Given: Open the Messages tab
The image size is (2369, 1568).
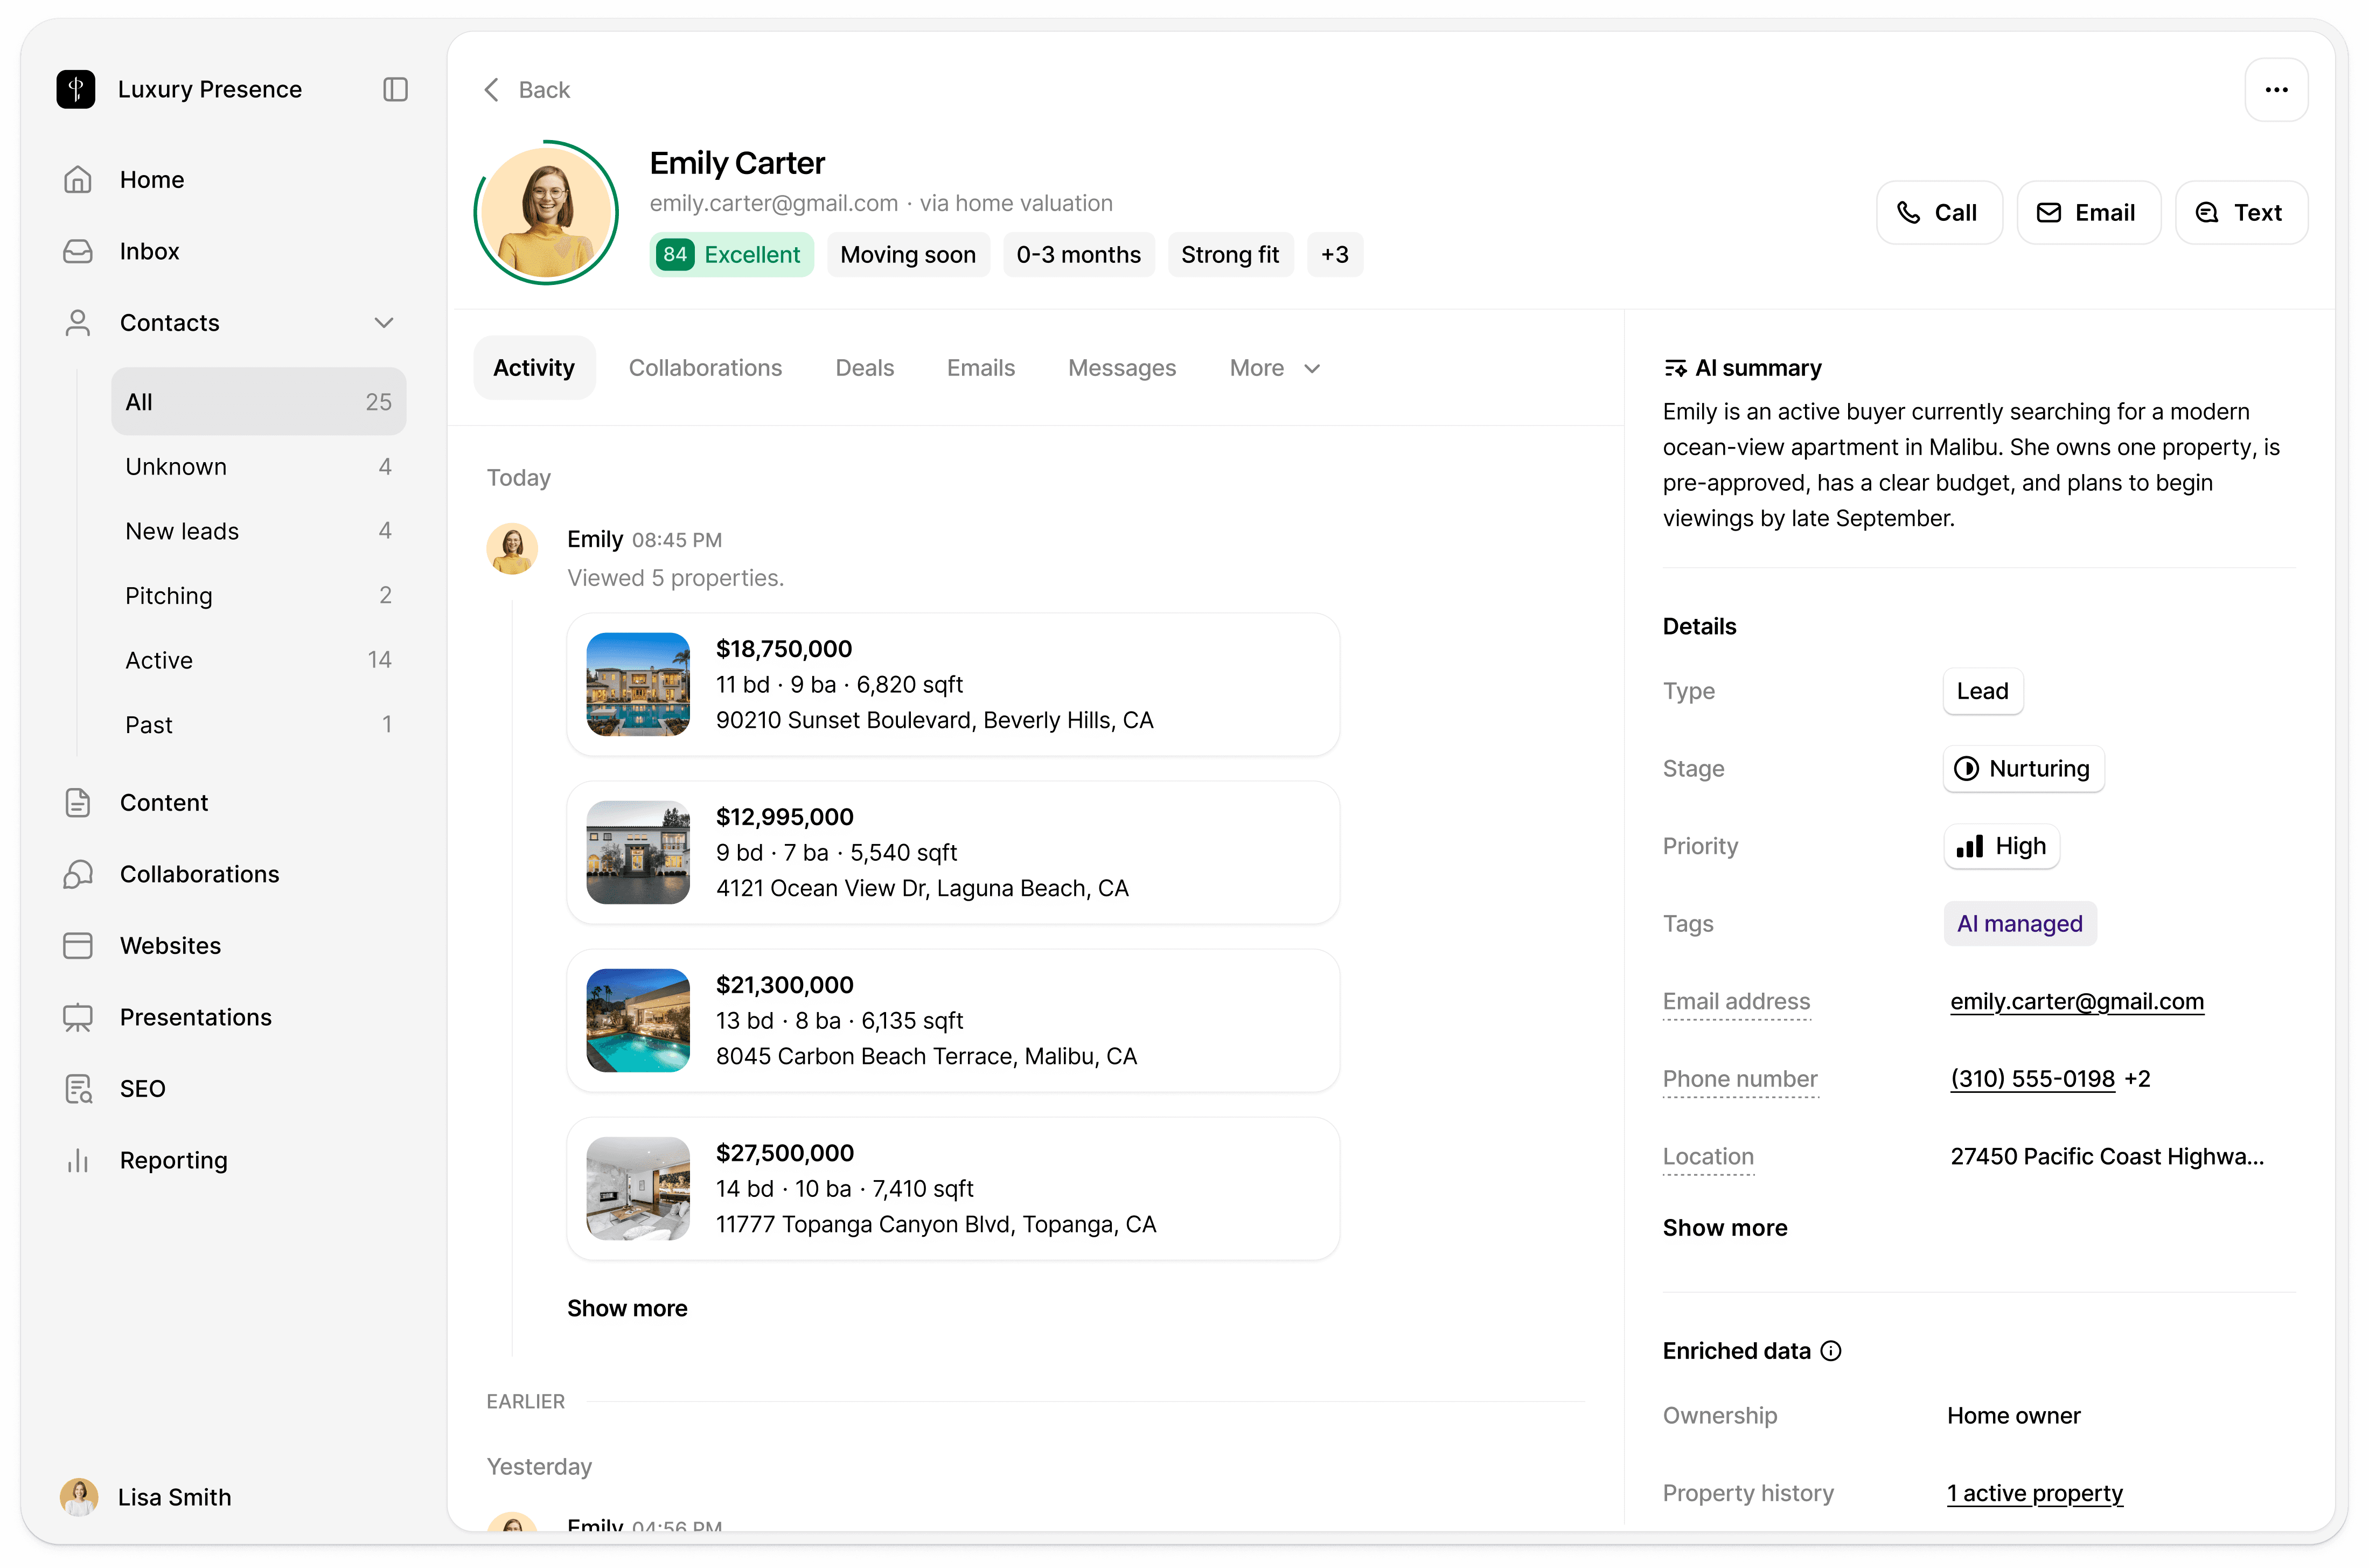Looking at the screenshot, I should click(1121, 368).
